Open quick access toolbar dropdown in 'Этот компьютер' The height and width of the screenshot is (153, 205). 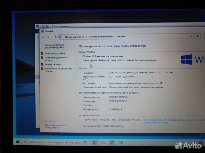[50, 27]
